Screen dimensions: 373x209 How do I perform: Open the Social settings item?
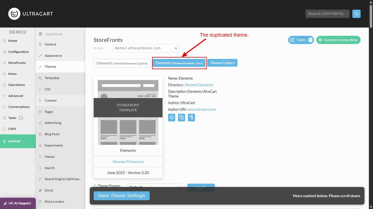[49, 190]
